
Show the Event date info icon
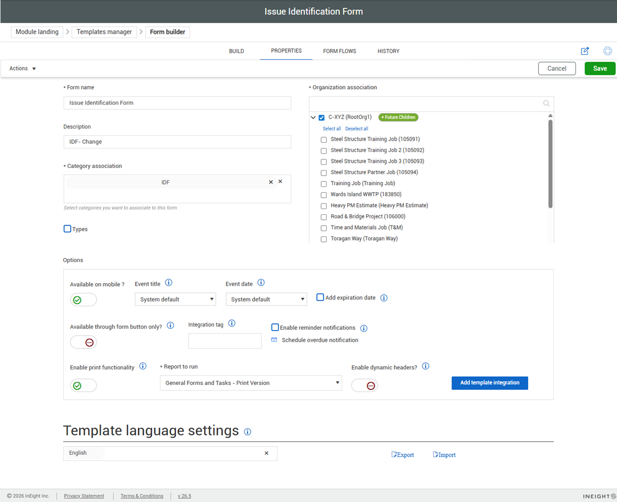260,283
